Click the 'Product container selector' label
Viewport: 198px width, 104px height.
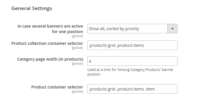[x=57, y=87]
